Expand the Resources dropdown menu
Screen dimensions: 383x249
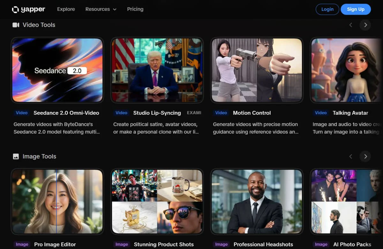(x=101, y=9)
